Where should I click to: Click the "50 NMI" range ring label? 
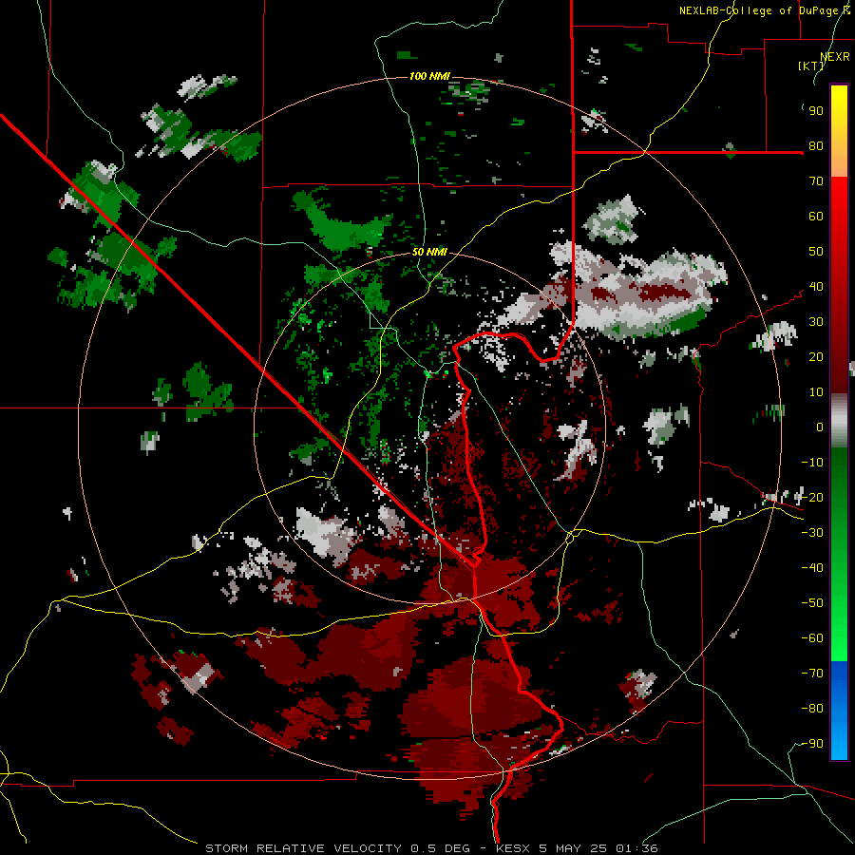pyautogui.click(x=429, y=252)
